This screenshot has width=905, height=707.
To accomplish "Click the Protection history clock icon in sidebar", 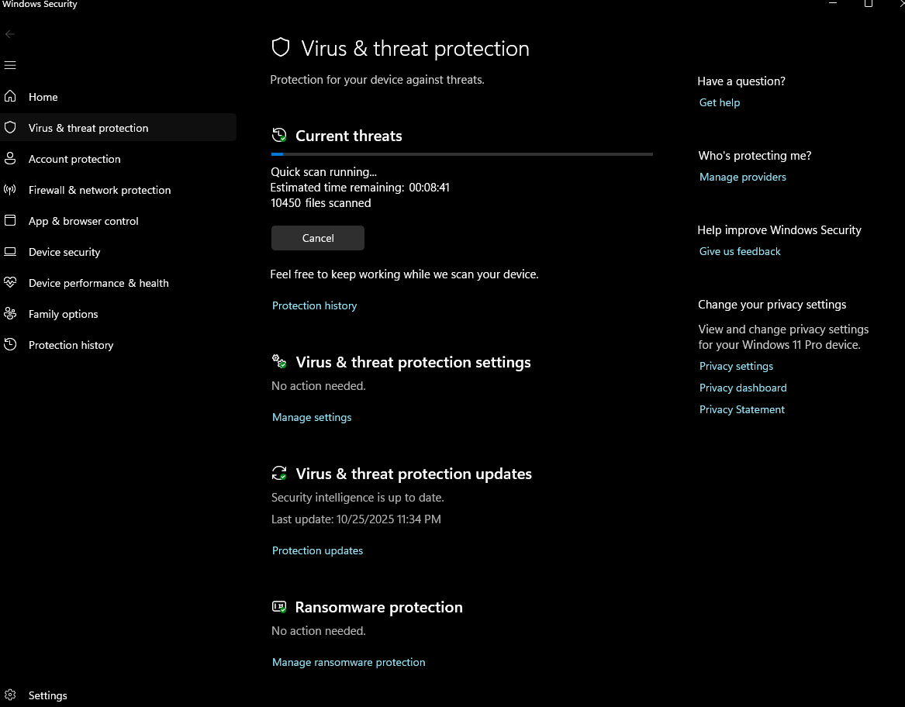I will (10, 345).
